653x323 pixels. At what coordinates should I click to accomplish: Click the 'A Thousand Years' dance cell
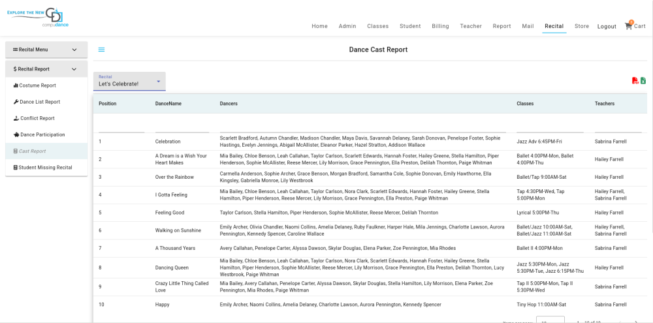point(175,248)
